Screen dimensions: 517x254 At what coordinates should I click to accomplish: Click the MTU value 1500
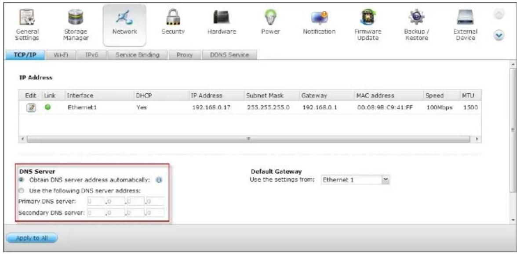tap(471, 107)
